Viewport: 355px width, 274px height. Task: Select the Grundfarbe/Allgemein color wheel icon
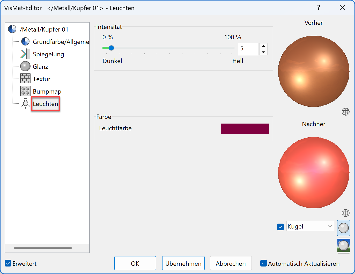(x=25, y=41)
